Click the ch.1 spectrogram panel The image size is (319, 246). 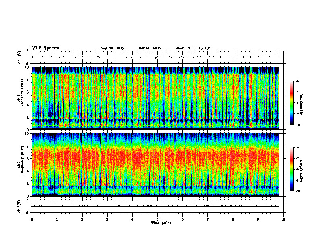[155, 98]
